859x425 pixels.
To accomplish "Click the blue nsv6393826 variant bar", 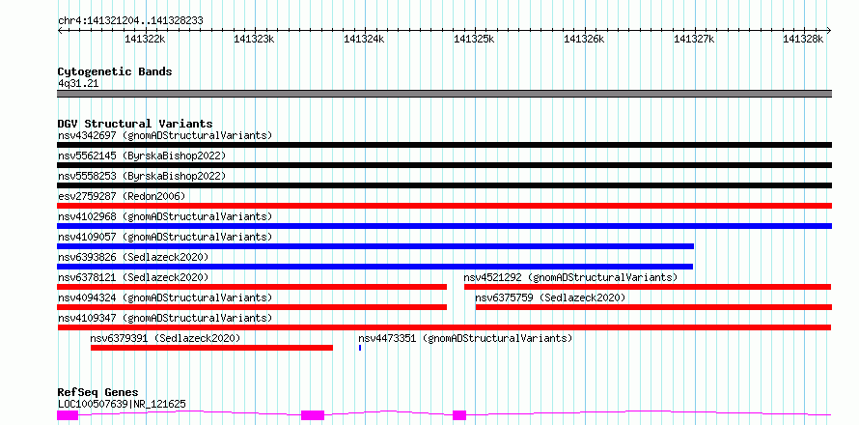I will tap(374, 267).
